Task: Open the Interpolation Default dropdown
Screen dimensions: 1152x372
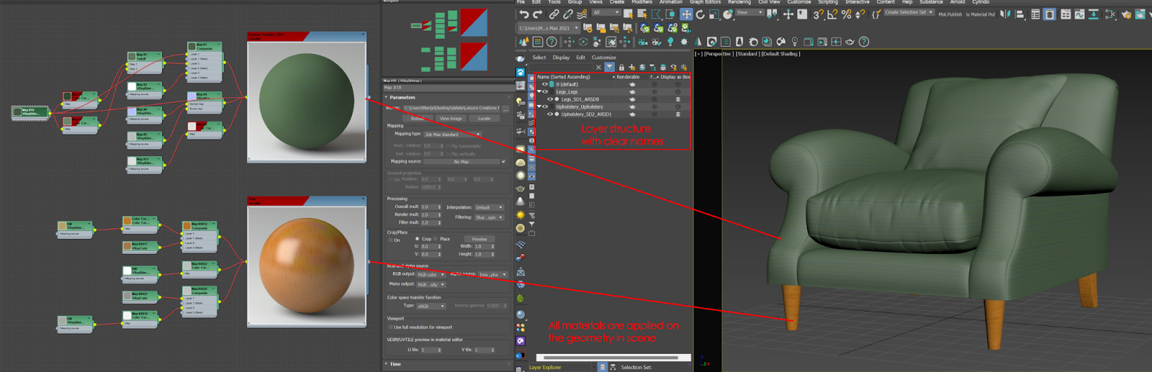Action: pyautogui.click(x=490, y=207)
